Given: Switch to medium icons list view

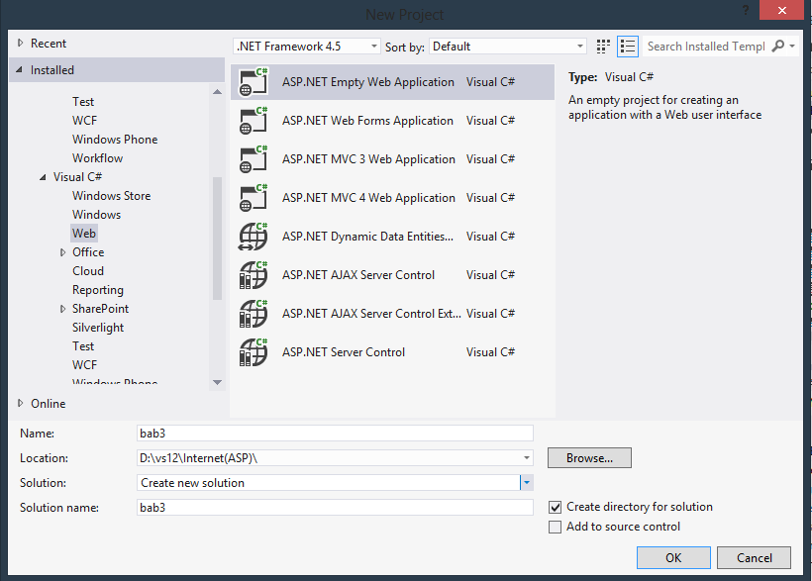Looking at the screenshot, I should point(628,47).
